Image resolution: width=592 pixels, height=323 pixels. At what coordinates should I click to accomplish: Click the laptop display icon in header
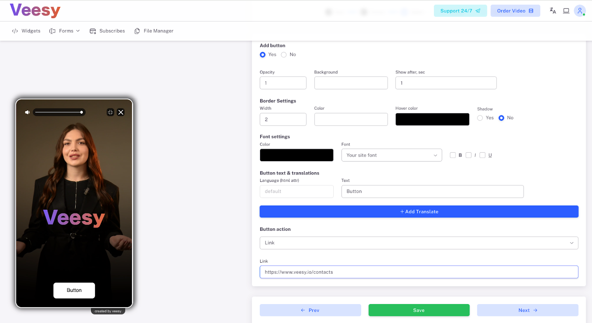point(566,11)
